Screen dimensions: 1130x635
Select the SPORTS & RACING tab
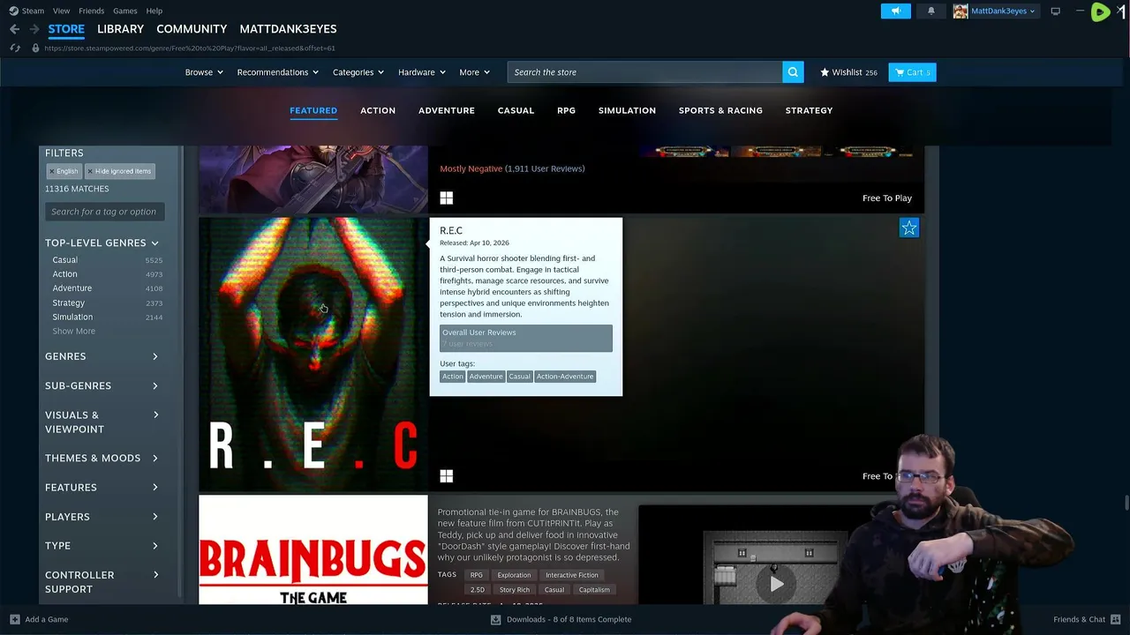point(720,110)
